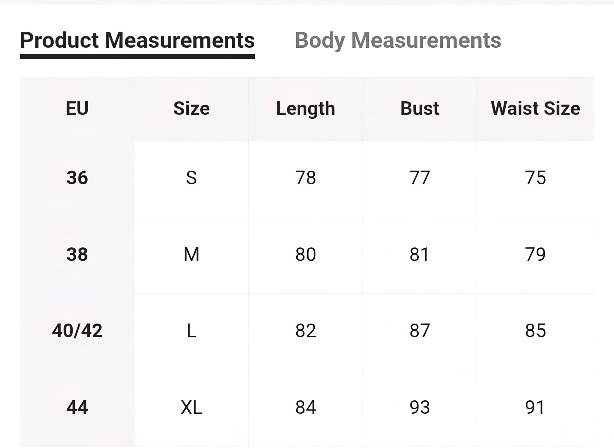Image resolution: width=614 pixels, height=448 pixels.
Task: Click the XL size cell
Action: (191, 407)
